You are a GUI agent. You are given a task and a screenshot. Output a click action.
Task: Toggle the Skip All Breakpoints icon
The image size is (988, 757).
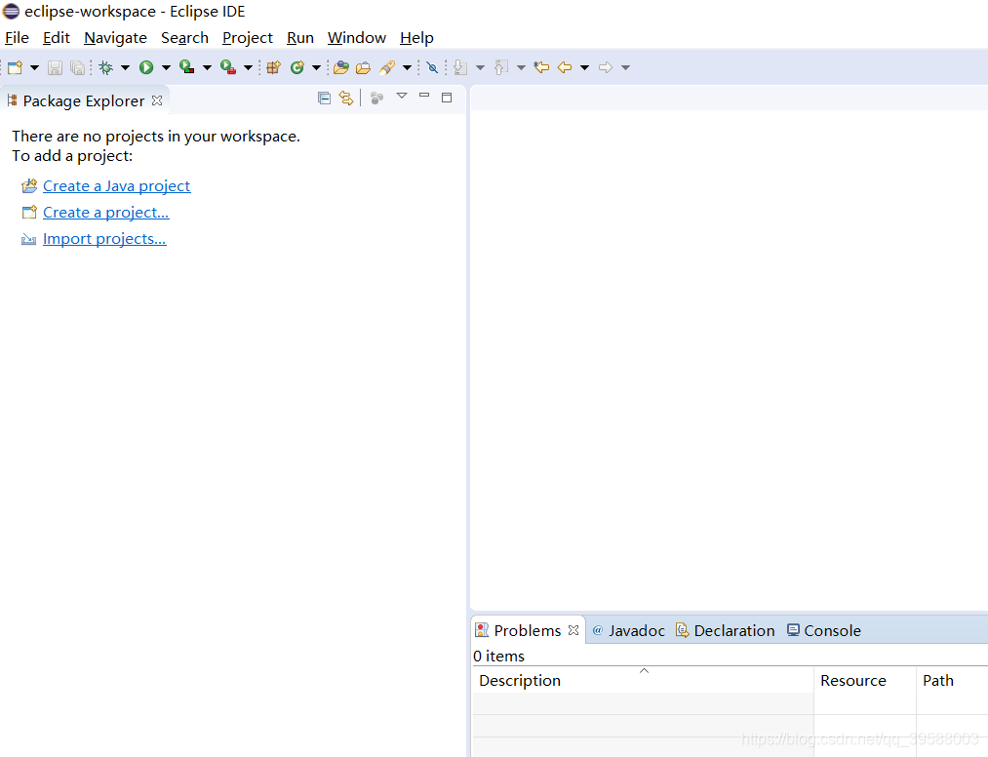[432, 67]
